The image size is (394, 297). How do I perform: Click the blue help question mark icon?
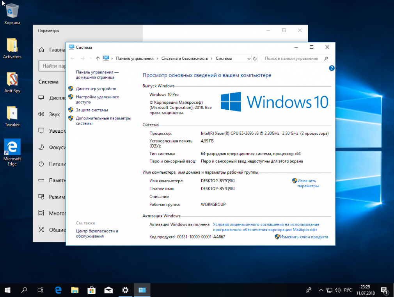click(x=332, y=68)
